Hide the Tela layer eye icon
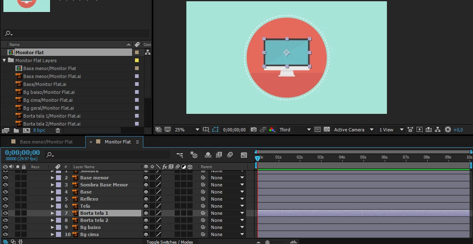 [x=5, y=206]
